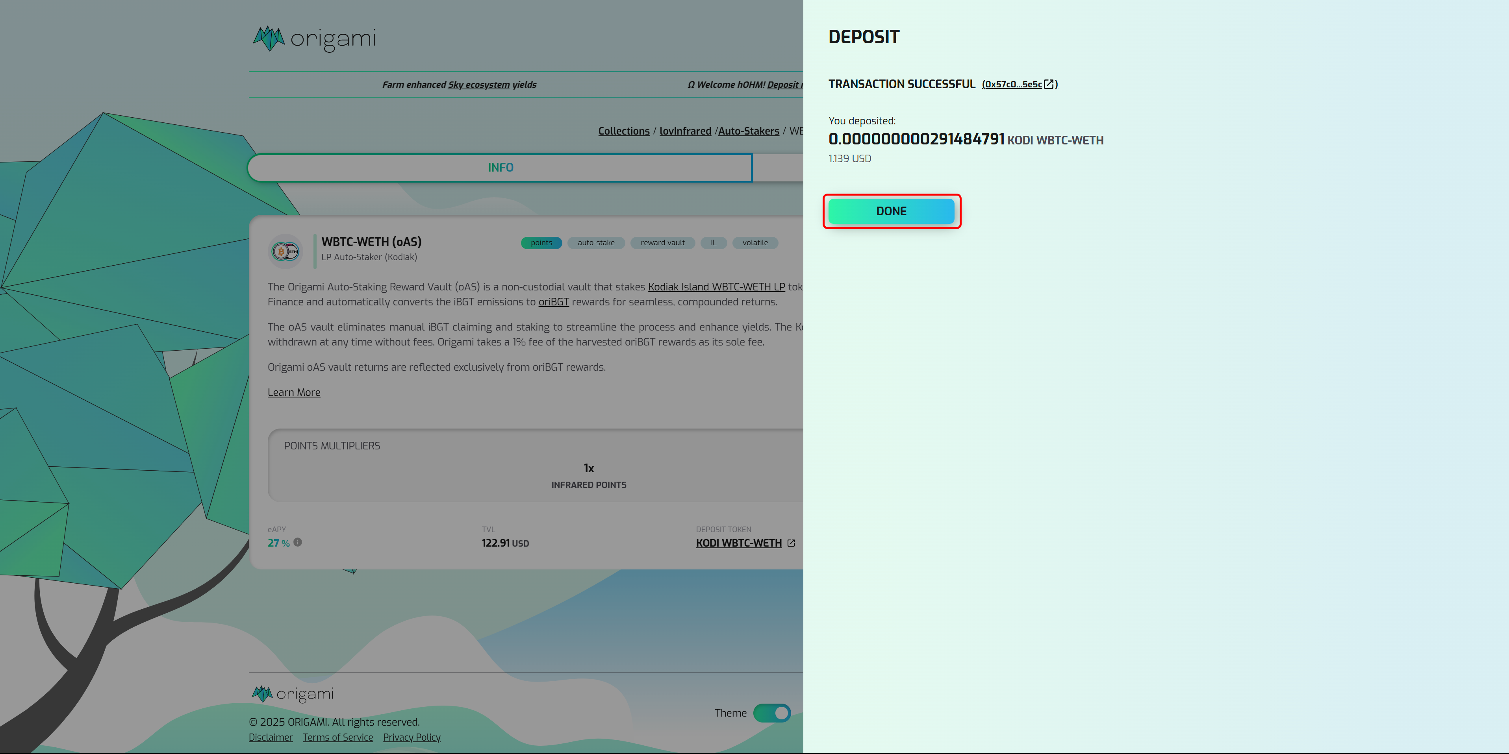Image resolution: width=1509 pixels, height=754 pixels.
Task: Switch to the INFO tab
Action: 500,168
